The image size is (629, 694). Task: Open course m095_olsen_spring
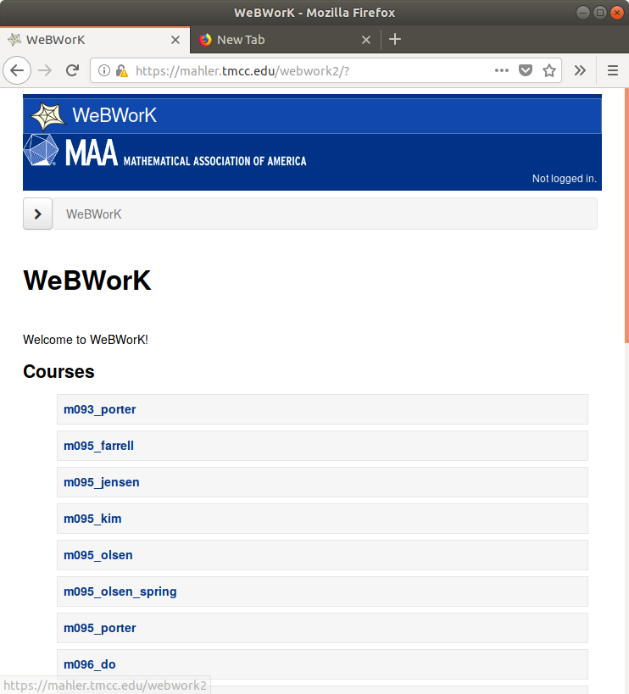point(120,591)
